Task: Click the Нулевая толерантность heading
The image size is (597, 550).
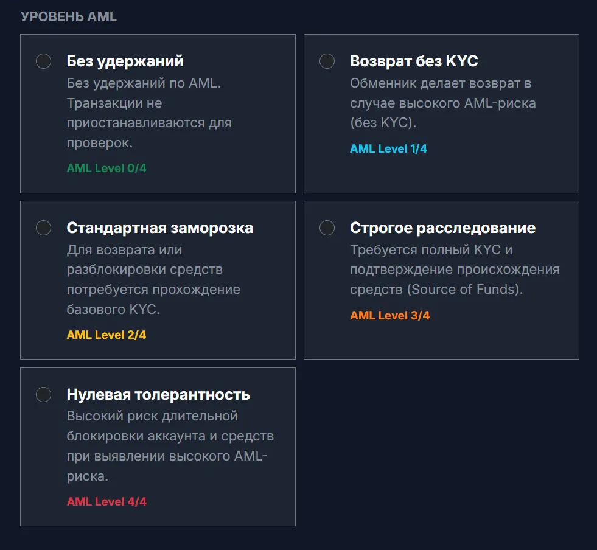Action: 158,394
